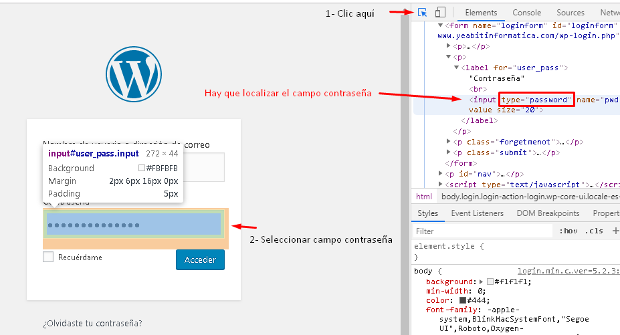The image size is (620, 335).
Task: Expand the first collapsed p node
Action: (x=448, y=46)
